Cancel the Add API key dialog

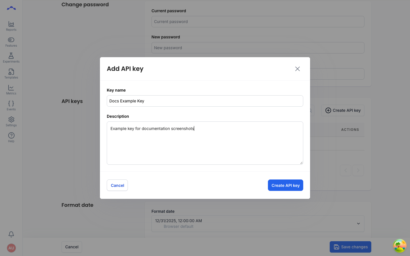(117, 185)
